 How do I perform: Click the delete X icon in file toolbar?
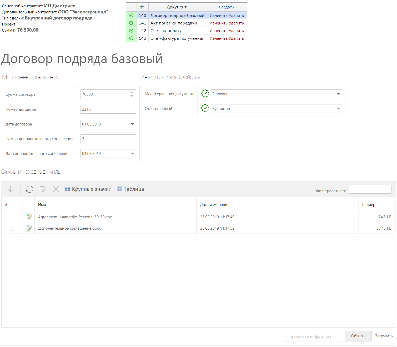[x=56, y=189]
